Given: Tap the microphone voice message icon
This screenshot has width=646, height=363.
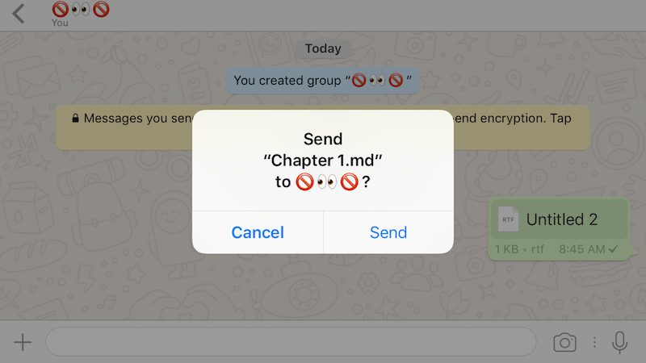Looking at the screenshot, I should [x=619, y=342].
